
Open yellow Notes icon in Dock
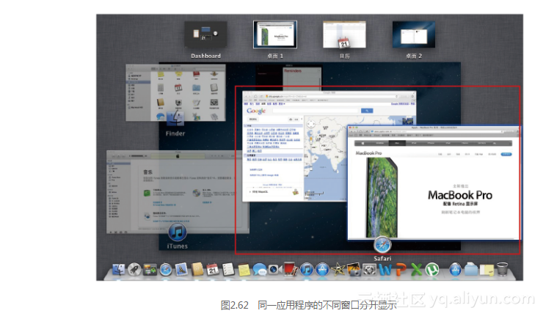click(244, 270)
